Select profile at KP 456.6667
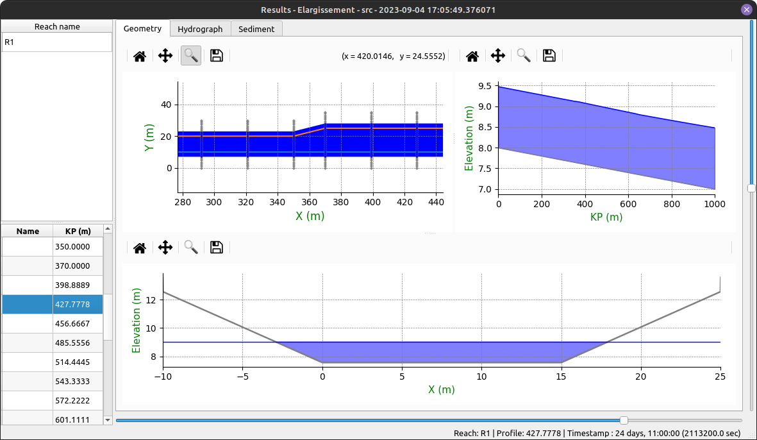Image resolution: width=757 pixels, height=440 pixels. point(78,323)
